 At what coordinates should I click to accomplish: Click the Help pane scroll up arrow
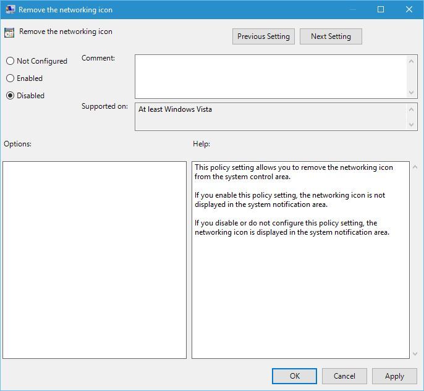click(x=415, y=167)
